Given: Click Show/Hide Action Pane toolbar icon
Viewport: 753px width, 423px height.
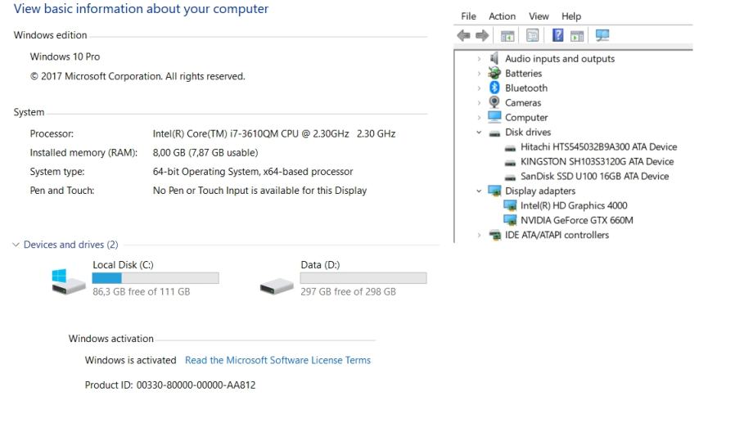Looking at the screenshot, I should pyautogui.click(x=577, y=35).
